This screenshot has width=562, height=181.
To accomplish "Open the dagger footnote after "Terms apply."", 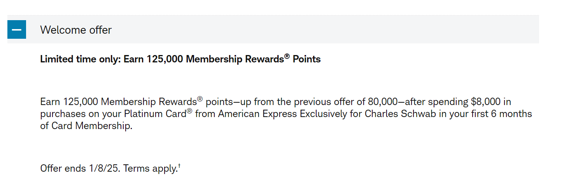I will 179,166.
